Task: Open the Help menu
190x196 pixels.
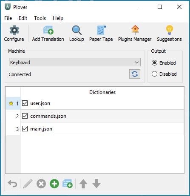Action: coord(58,18)
